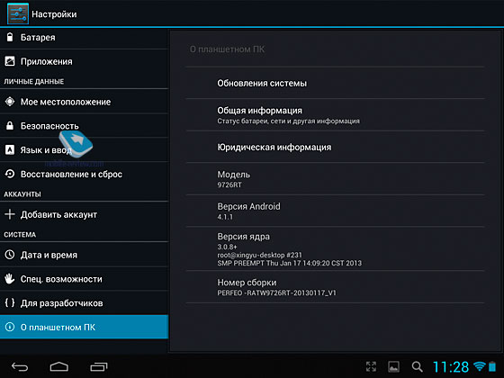Open Обновления системы
The width and height of the screenshot is (504, 378).
click(x=335, y=83)
